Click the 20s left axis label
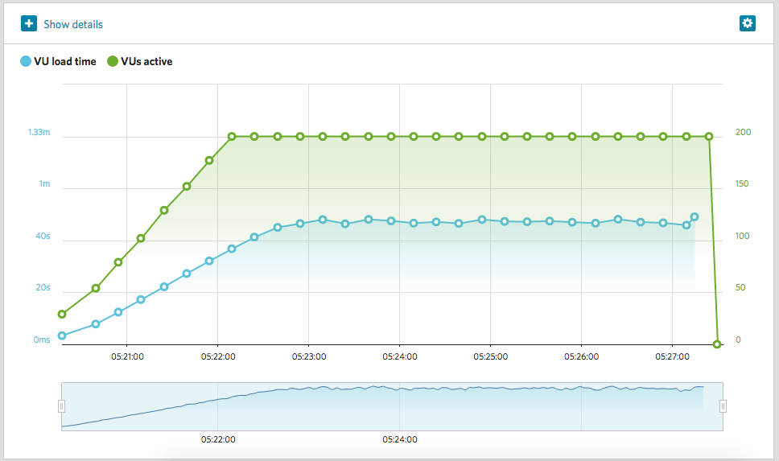779x461 pixels. [x=43, y=288]
